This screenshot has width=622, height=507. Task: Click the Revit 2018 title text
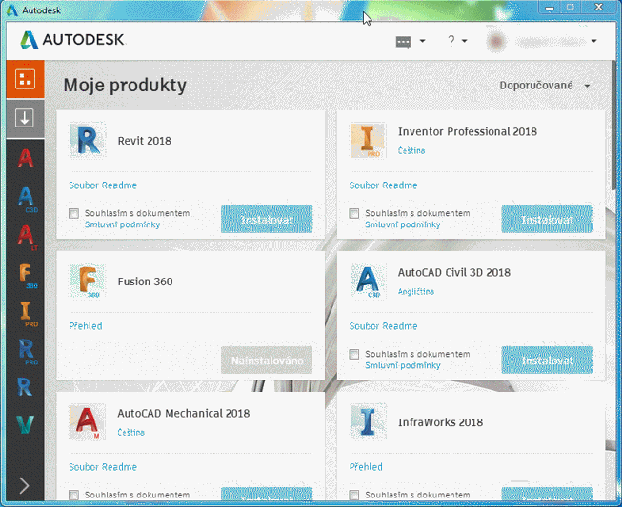(145, 141)
